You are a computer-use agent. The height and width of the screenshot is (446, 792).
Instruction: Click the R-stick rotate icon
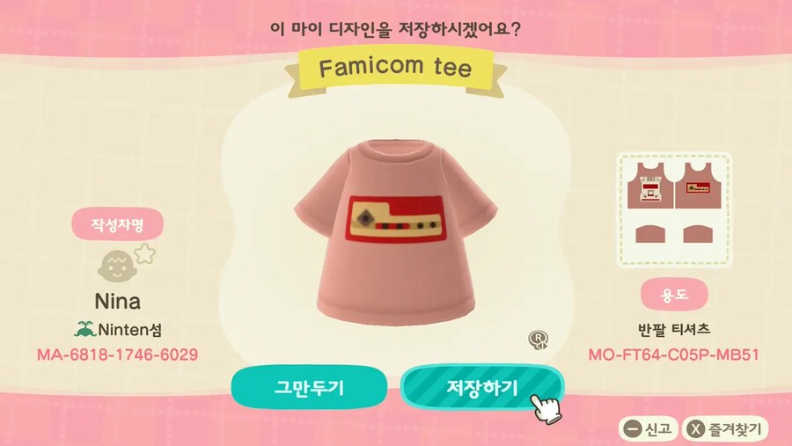click(539, 340)
